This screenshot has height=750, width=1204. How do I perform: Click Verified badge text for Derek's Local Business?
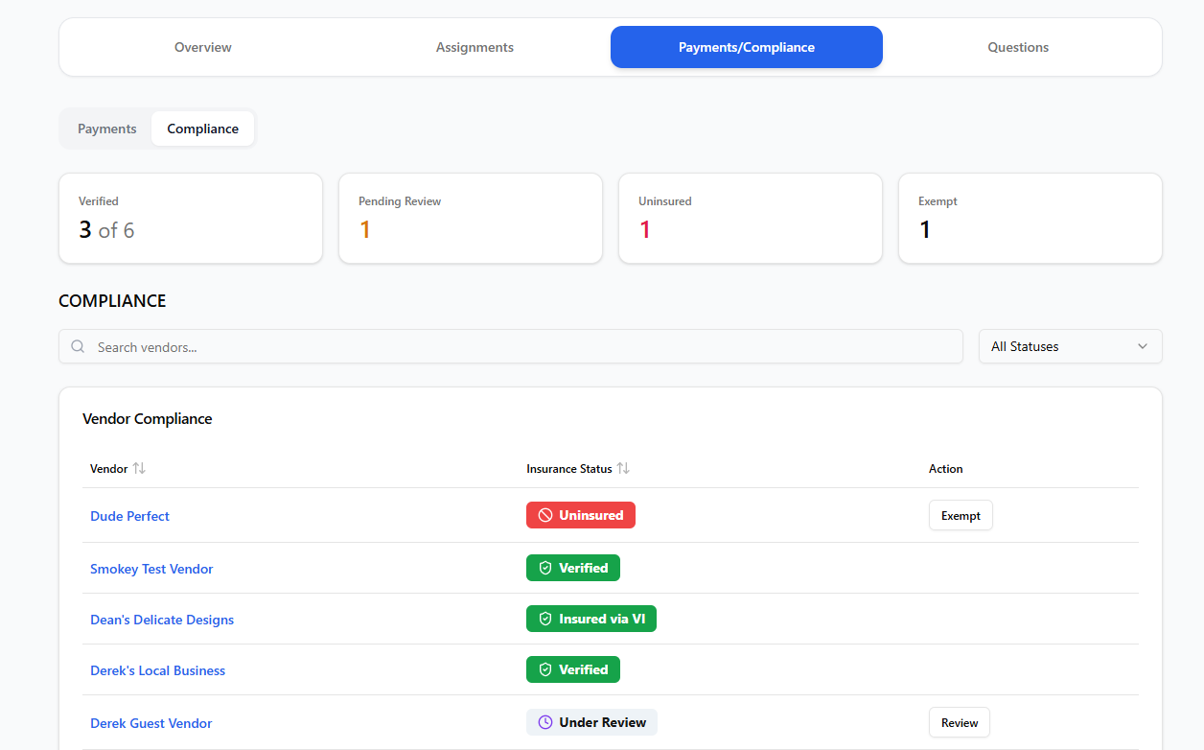(x=584, y=669)
